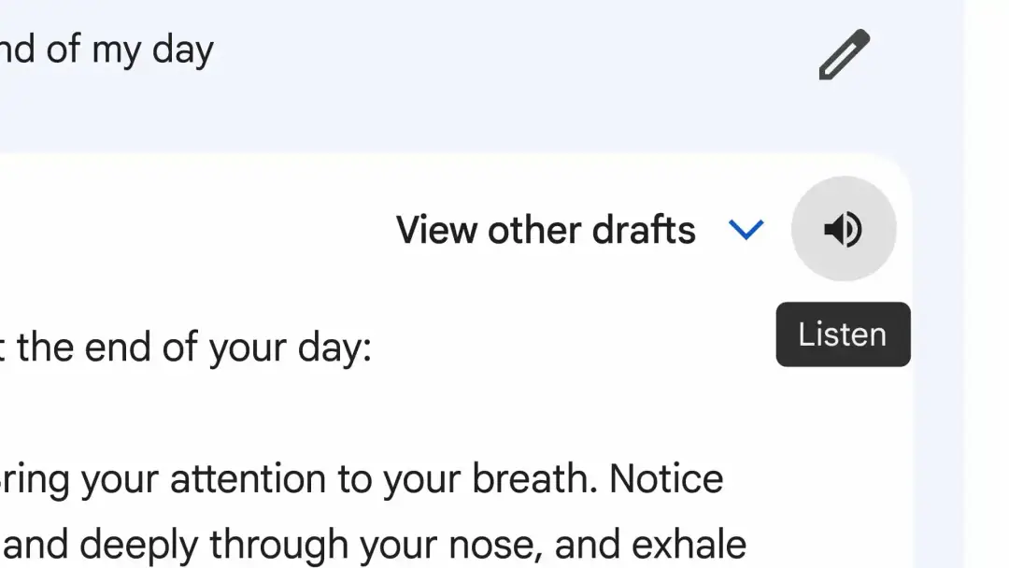Click the pencil edit prompt icon
Screen dimensions: 1009x568
click(x=845, y=54)
